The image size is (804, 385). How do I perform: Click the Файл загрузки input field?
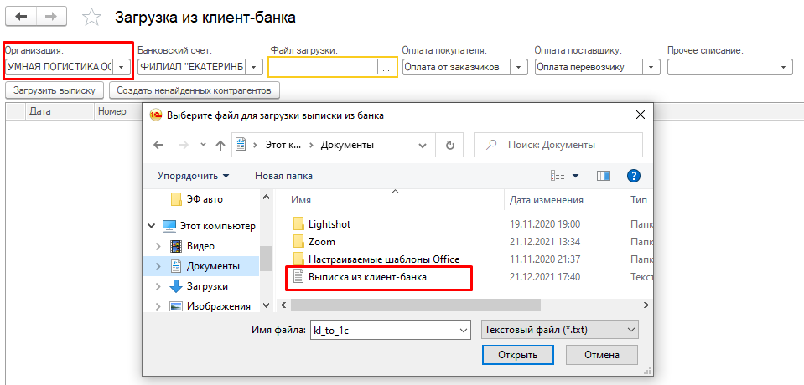click(323, 67)
